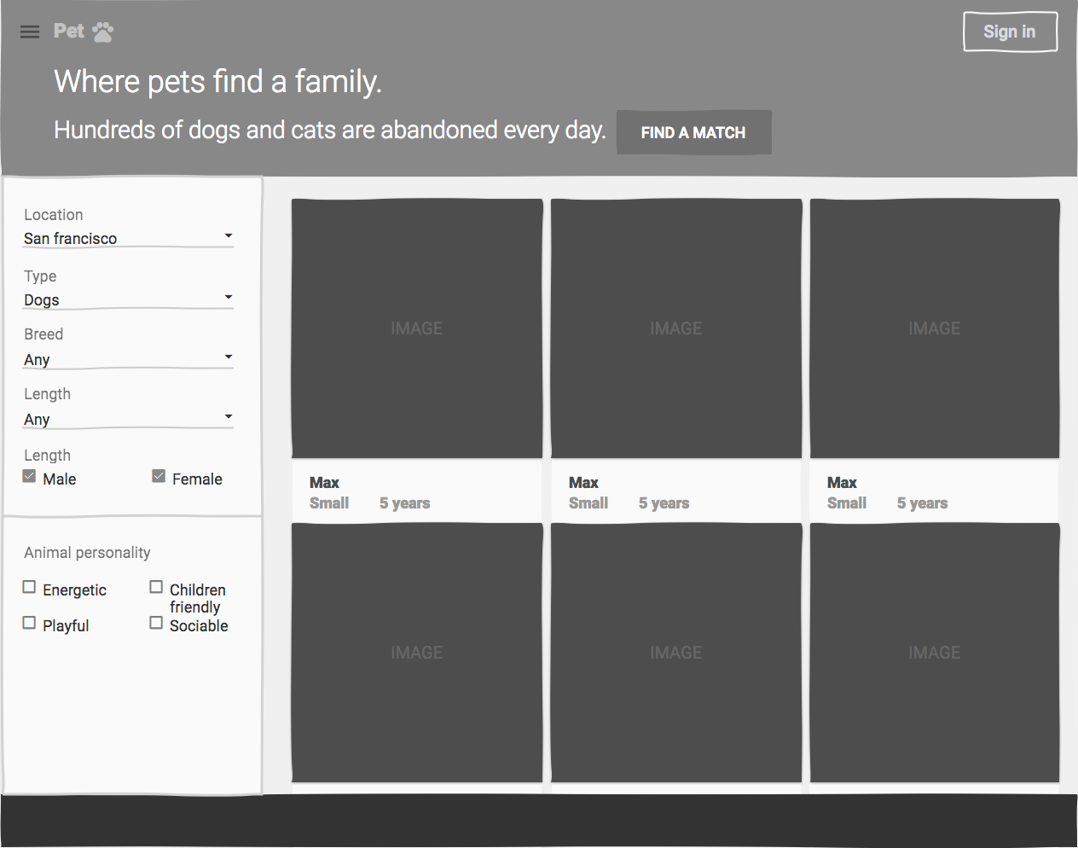Click the Sign in button
The width and height of the screenshot is (1078, 848).
click(1010, 32)
